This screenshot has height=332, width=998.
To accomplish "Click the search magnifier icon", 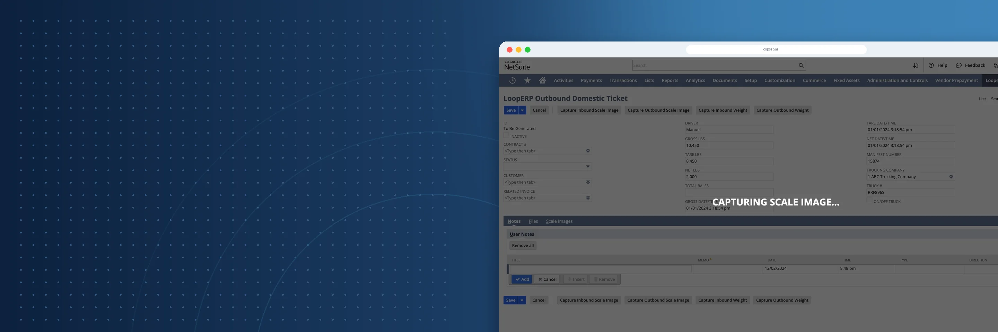I will tap(801, 65).
